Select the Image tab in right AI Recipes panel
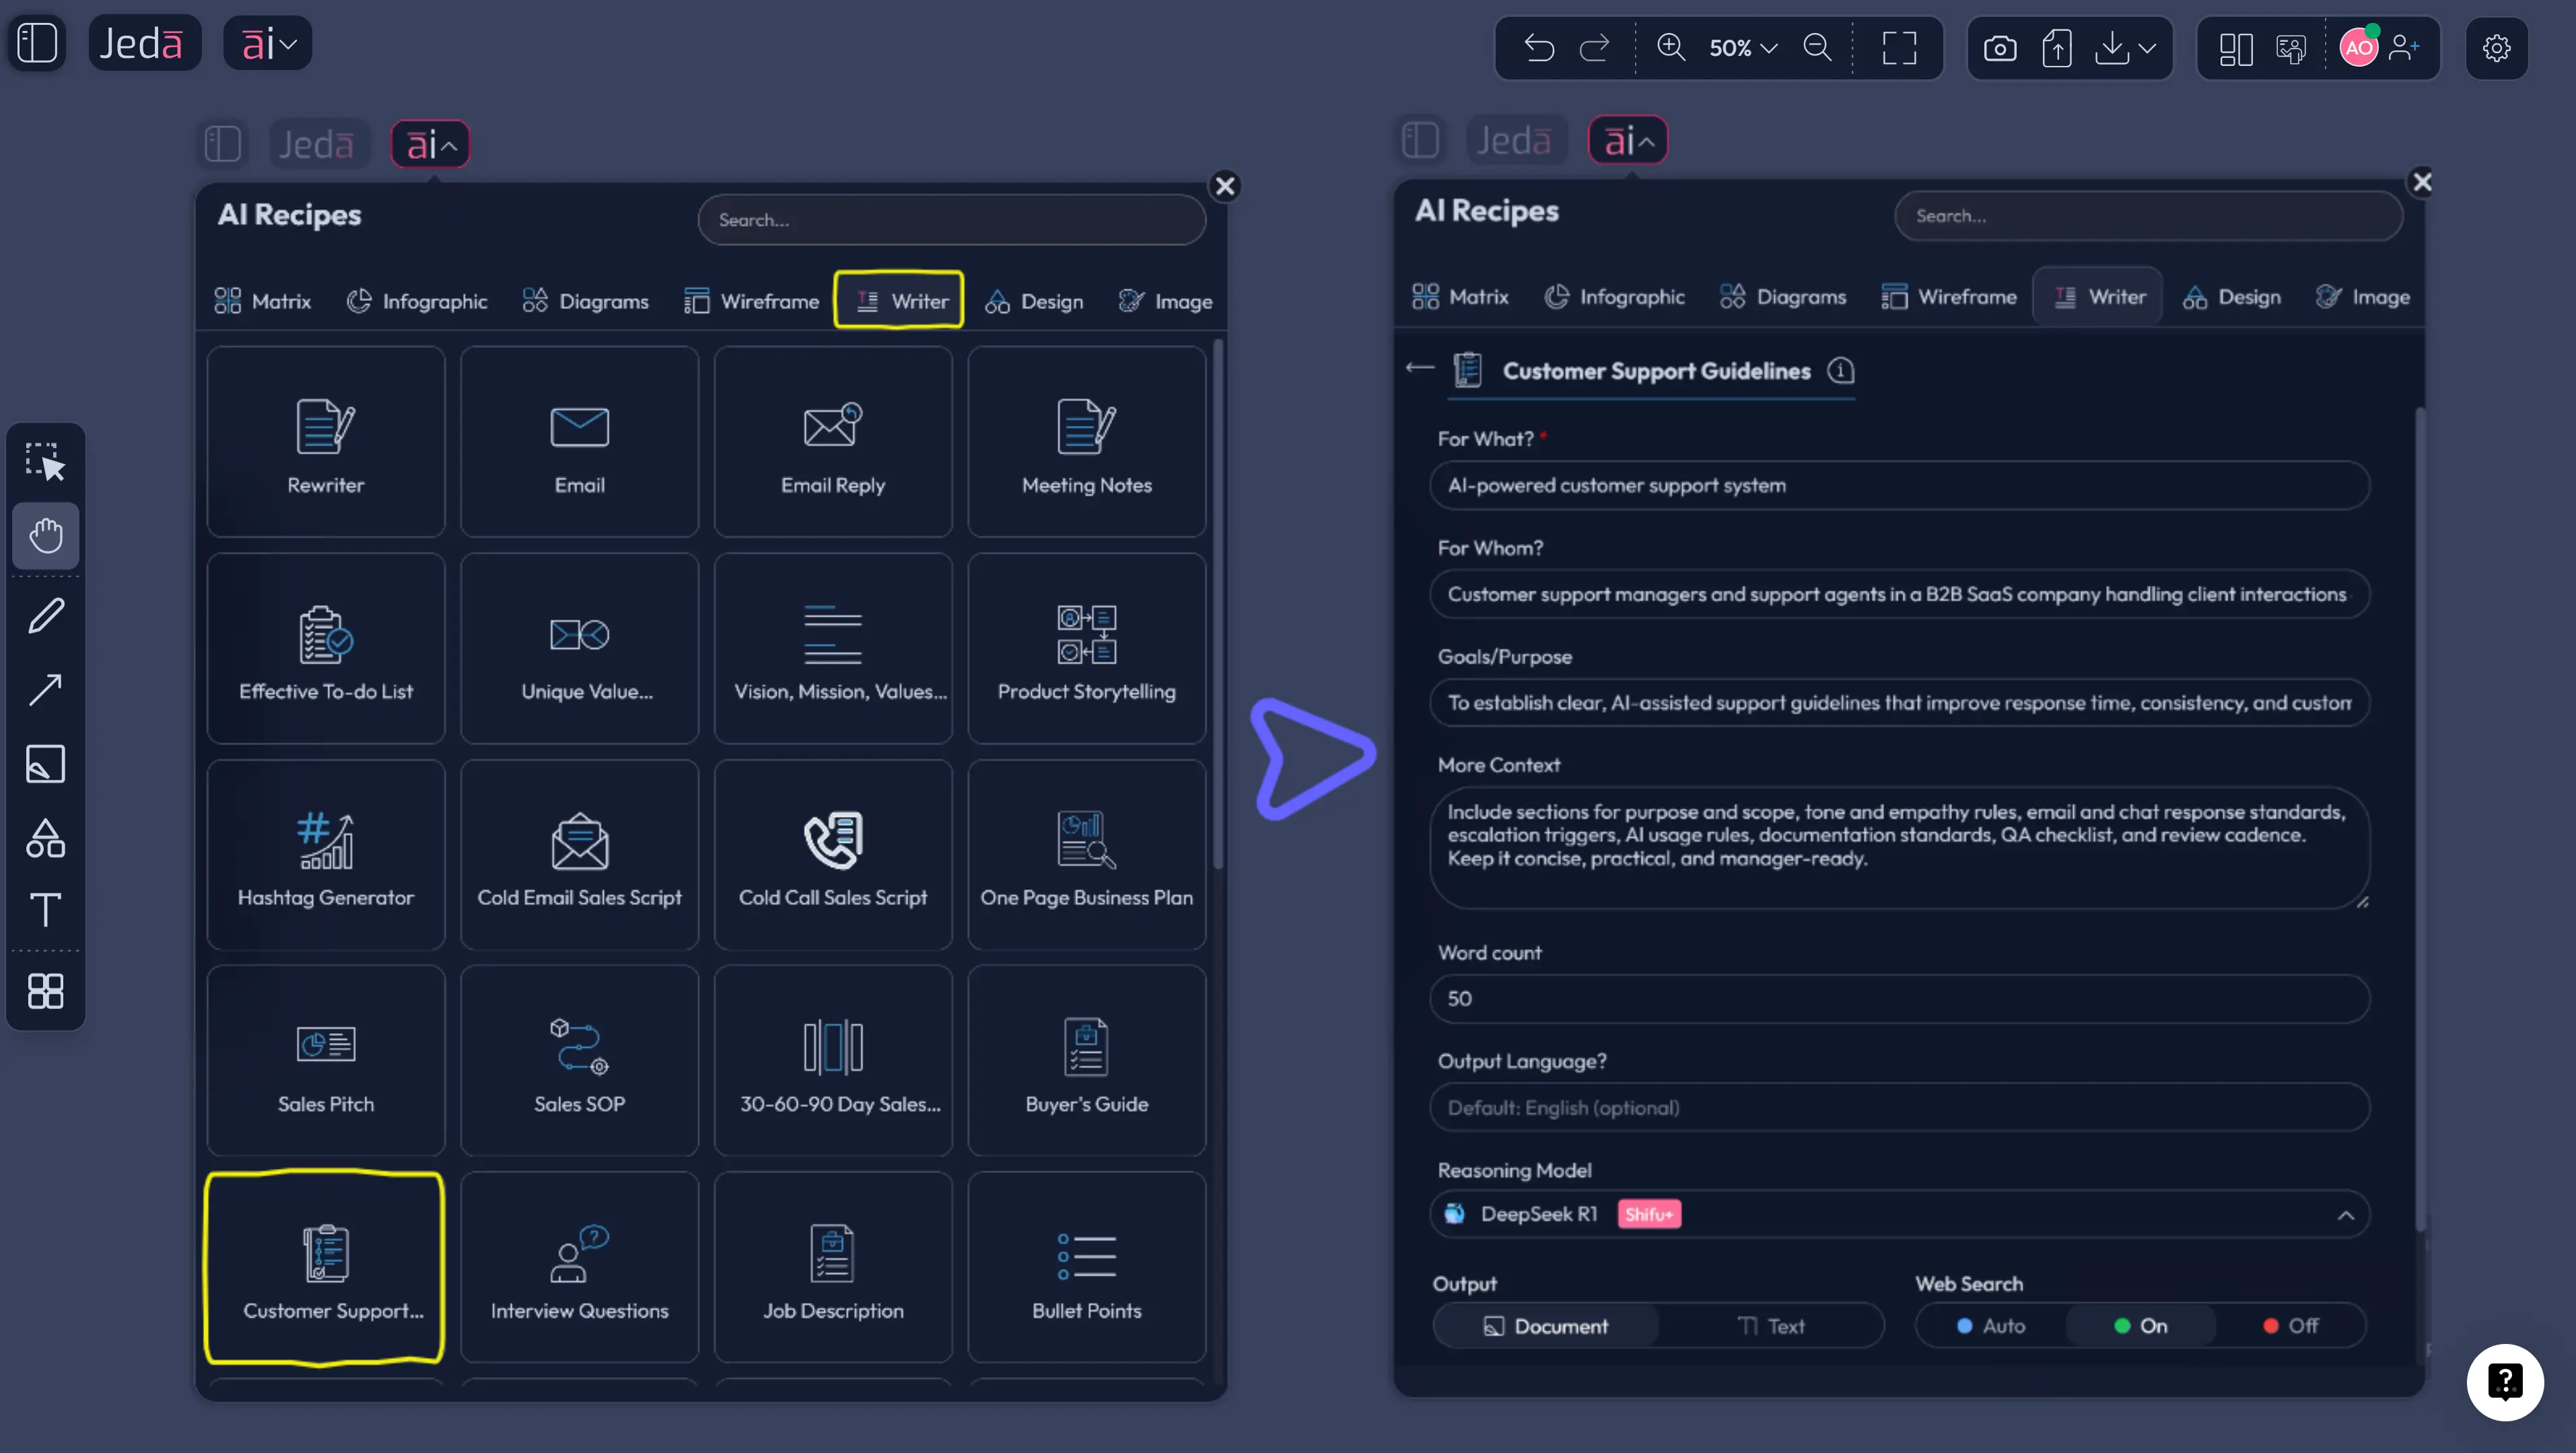Image resolution: width=2576 pixels, height=1453 pixels. pos(2363,297)
